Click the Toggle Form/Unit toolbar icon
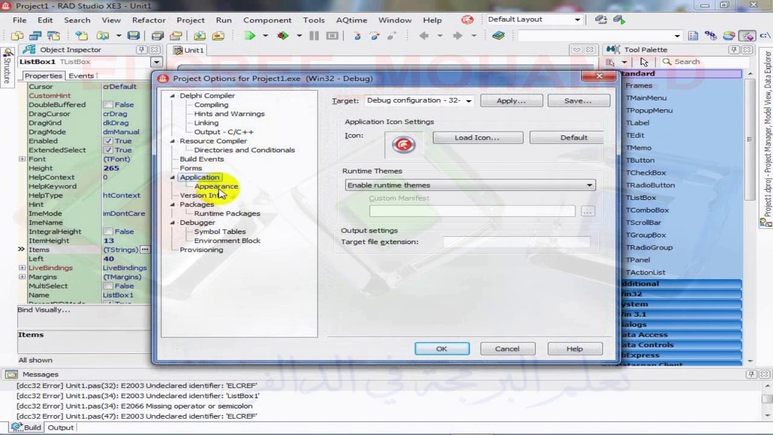This screenshot has height=435, width=773. pos(54,36)
